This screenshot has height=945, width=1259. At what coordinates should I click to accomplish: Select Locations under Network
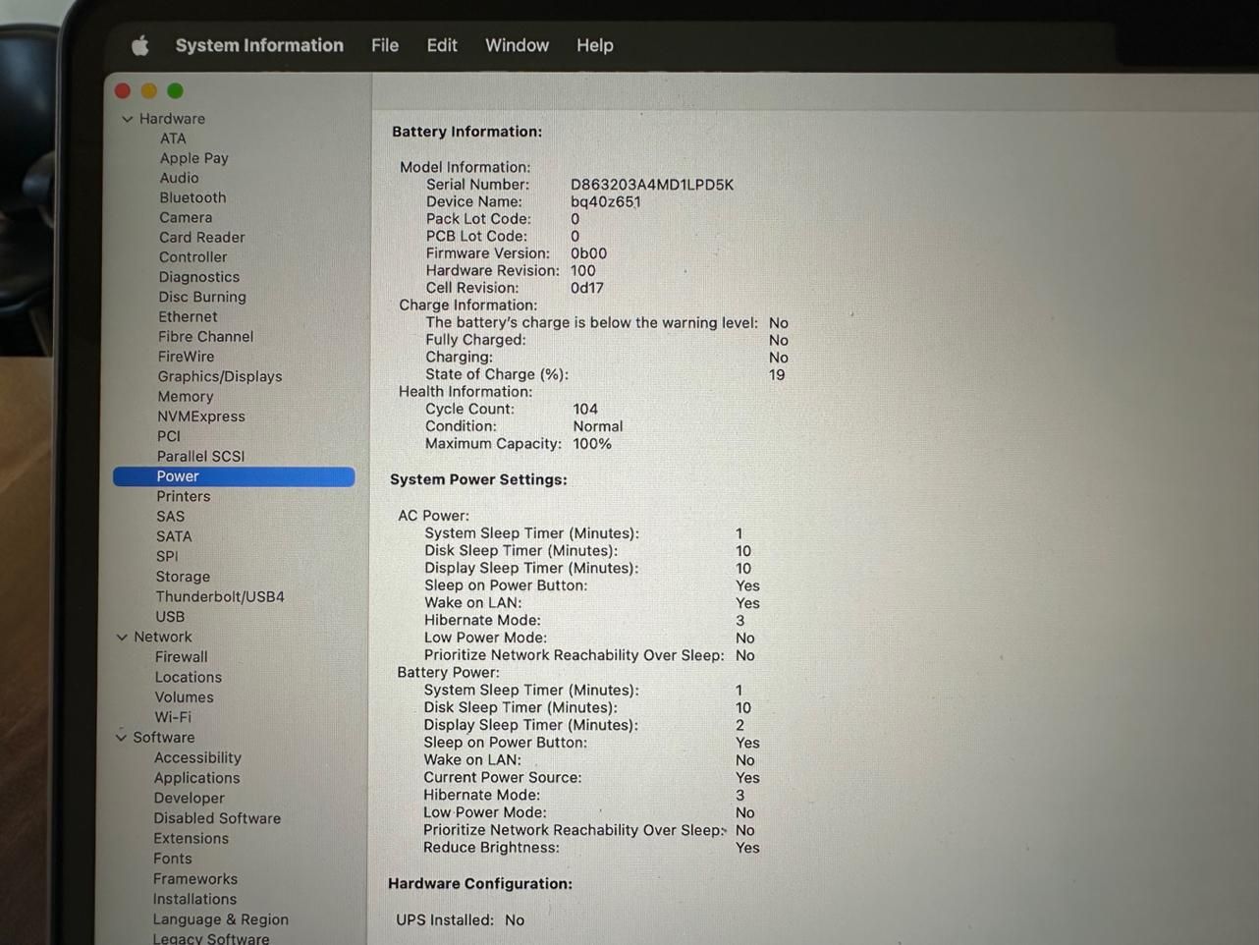188,677
